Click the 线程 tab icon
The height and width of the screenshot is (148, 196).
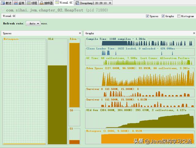point(29,3)
